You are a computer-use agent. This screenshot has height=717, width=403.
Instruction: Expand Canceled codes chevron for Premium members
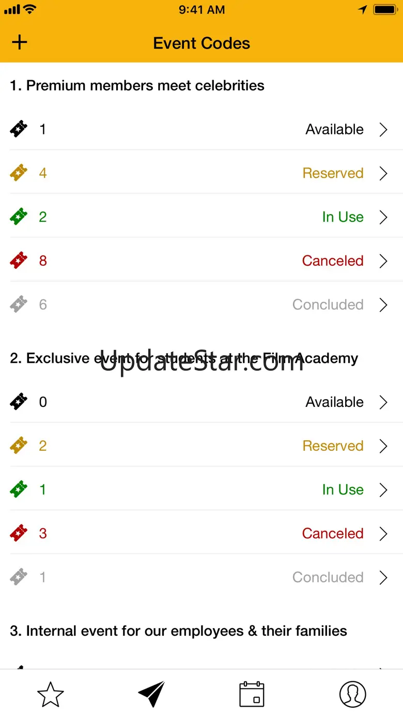pos(383,261)
